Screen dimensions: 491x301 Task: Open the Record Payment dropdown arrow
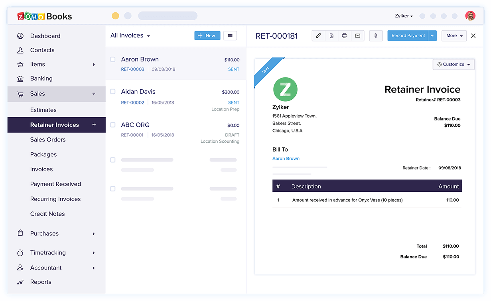432,35
